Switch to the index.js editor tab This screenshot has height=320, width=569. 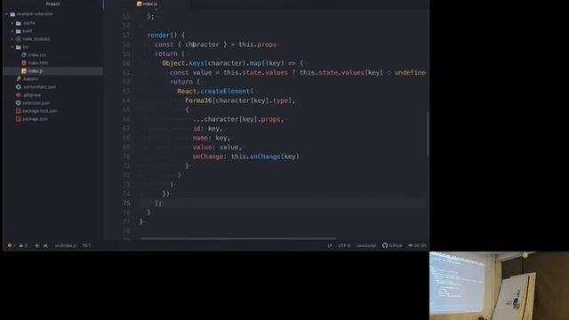[147, 4]
